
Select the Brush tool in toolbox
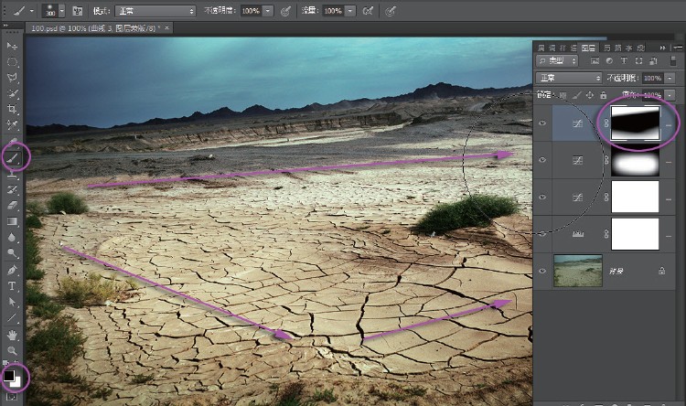(x=12, y=158)
